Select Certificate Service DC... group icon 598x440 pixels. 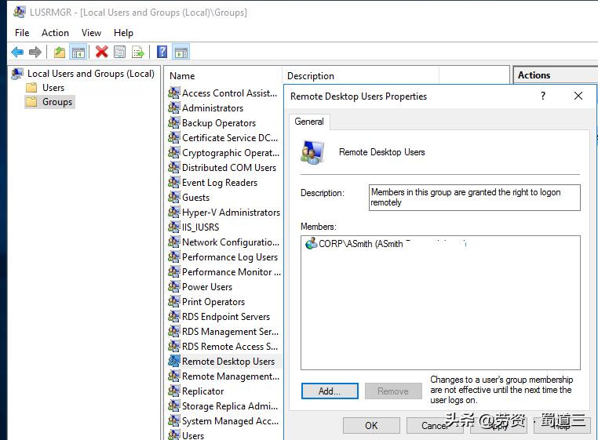[x=174, y=137]
